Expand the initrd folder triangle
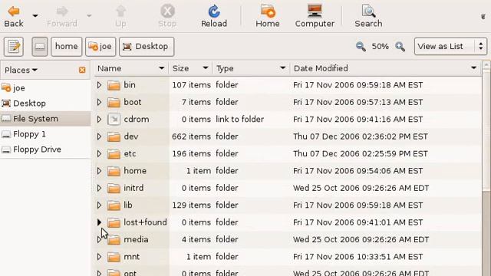491x276 pixels. [99, 188]
